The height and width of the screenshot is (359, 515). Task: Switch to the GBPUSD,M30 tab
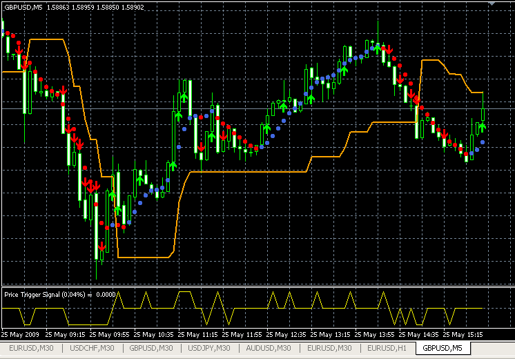pos(150,349)
